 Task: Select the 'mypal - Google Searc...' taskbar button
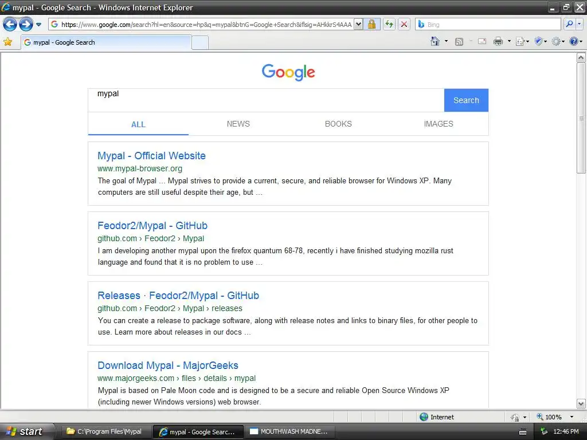coord(198,432)
